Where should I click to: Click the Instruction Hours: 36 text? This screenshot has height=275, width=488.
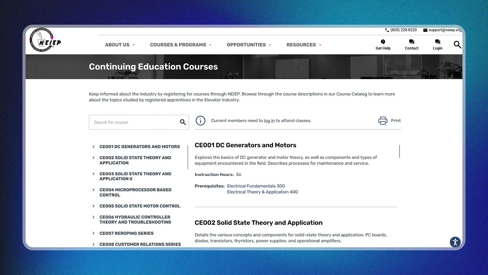pyautogui.click(x=218, y=174)
